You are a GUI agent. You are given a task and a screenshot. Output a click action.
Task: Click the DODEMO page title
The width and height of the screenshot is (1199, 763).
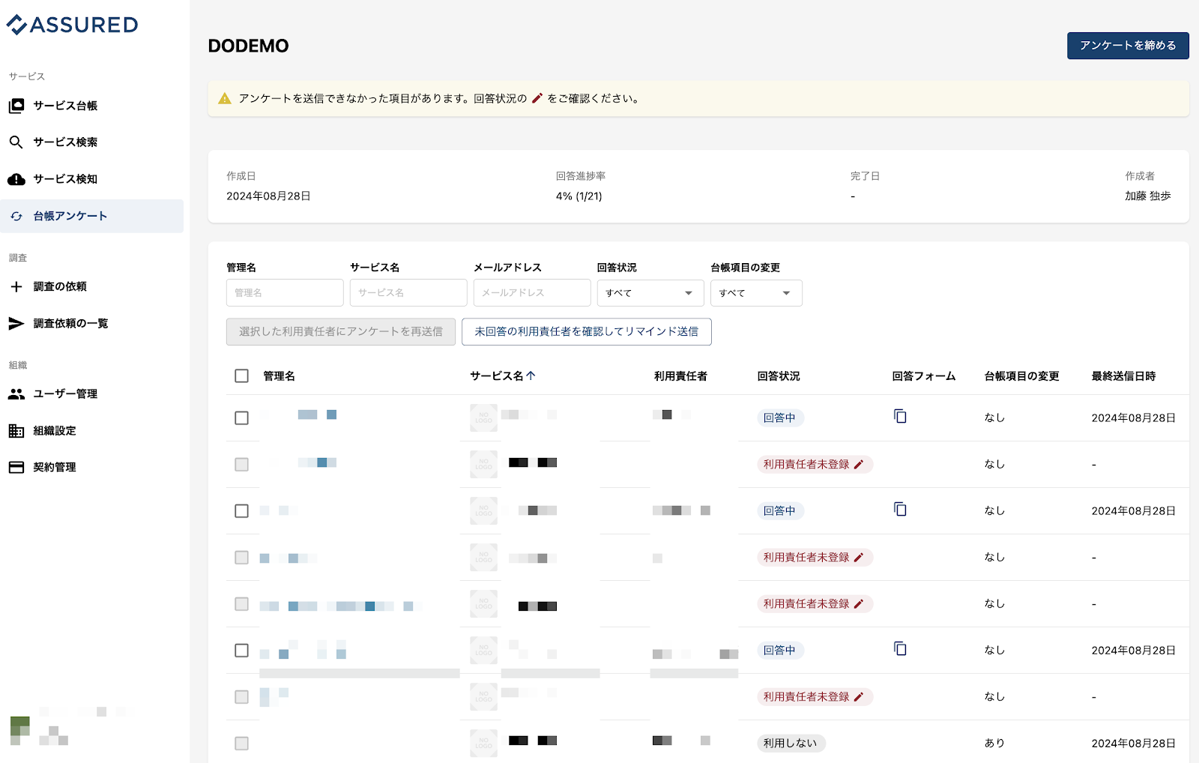click(x=248, y=46)
